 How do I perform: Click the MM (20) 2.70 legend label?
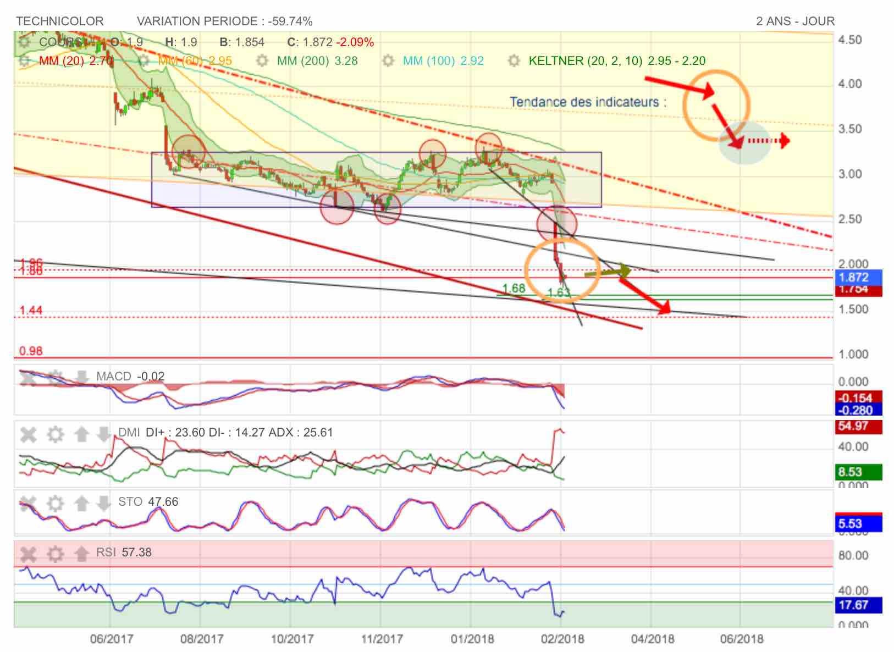click(76, 61)
